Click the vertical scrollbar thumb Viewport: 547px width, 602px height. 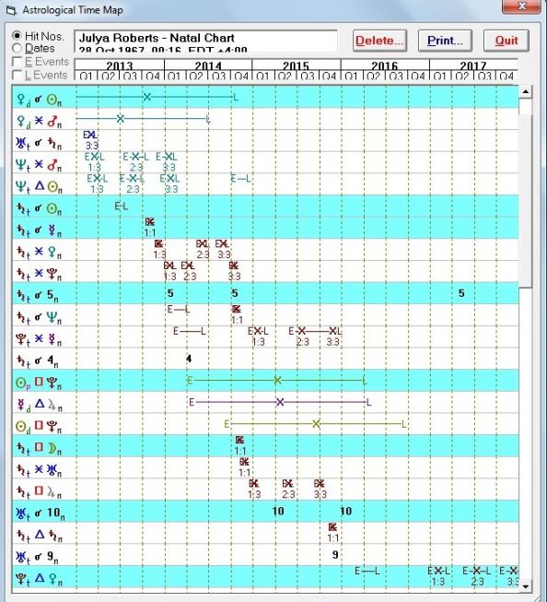525,193
